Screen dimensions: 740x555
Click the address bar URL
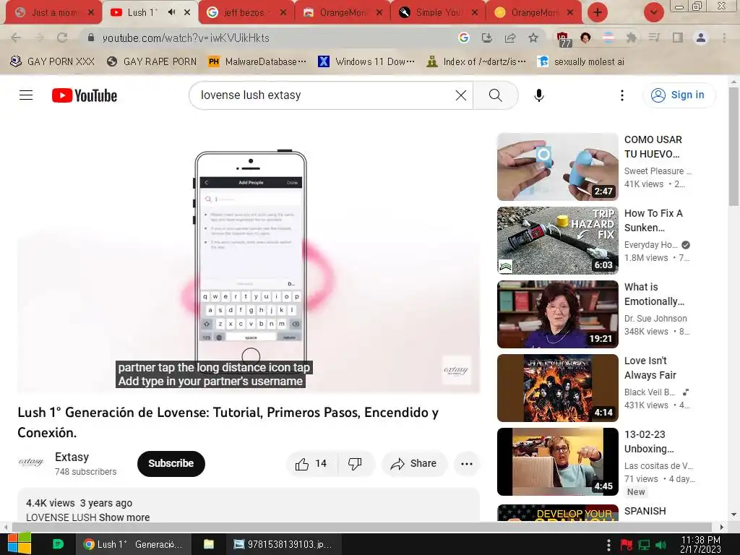click(x=186, y=38)
